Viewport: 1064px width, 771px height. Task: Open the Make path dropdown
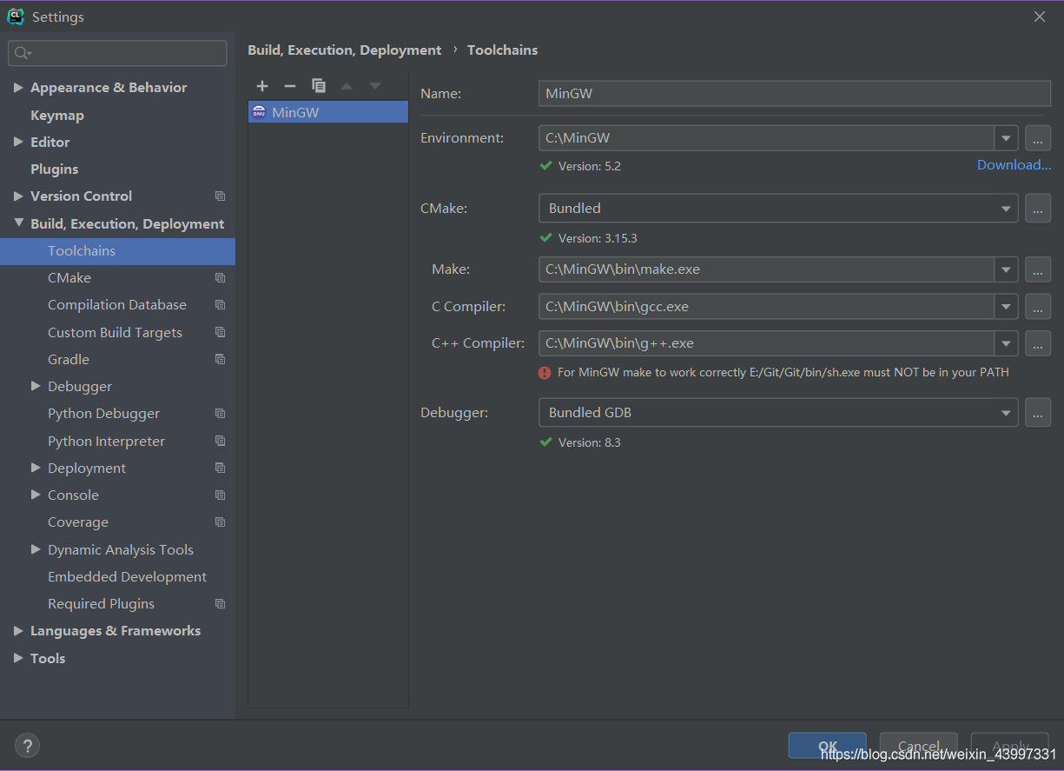[1006, 269]
